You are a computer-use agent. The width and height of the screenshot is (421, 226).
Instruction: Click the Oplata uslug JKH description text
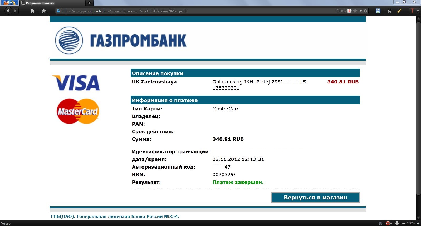click(x=259, y=85)
